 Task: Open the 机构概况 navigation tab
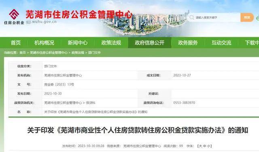point(44,43)
